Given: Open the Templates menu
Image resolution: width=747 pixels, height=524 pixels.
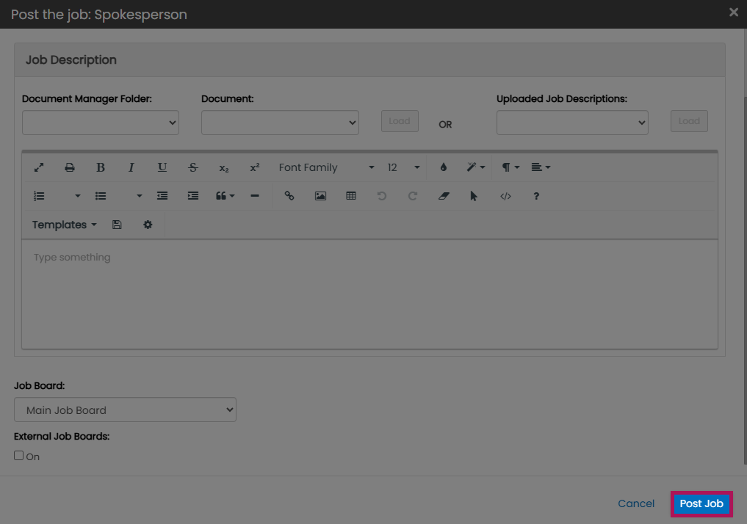Looking at the screenshot, I should tap(65, 225).
